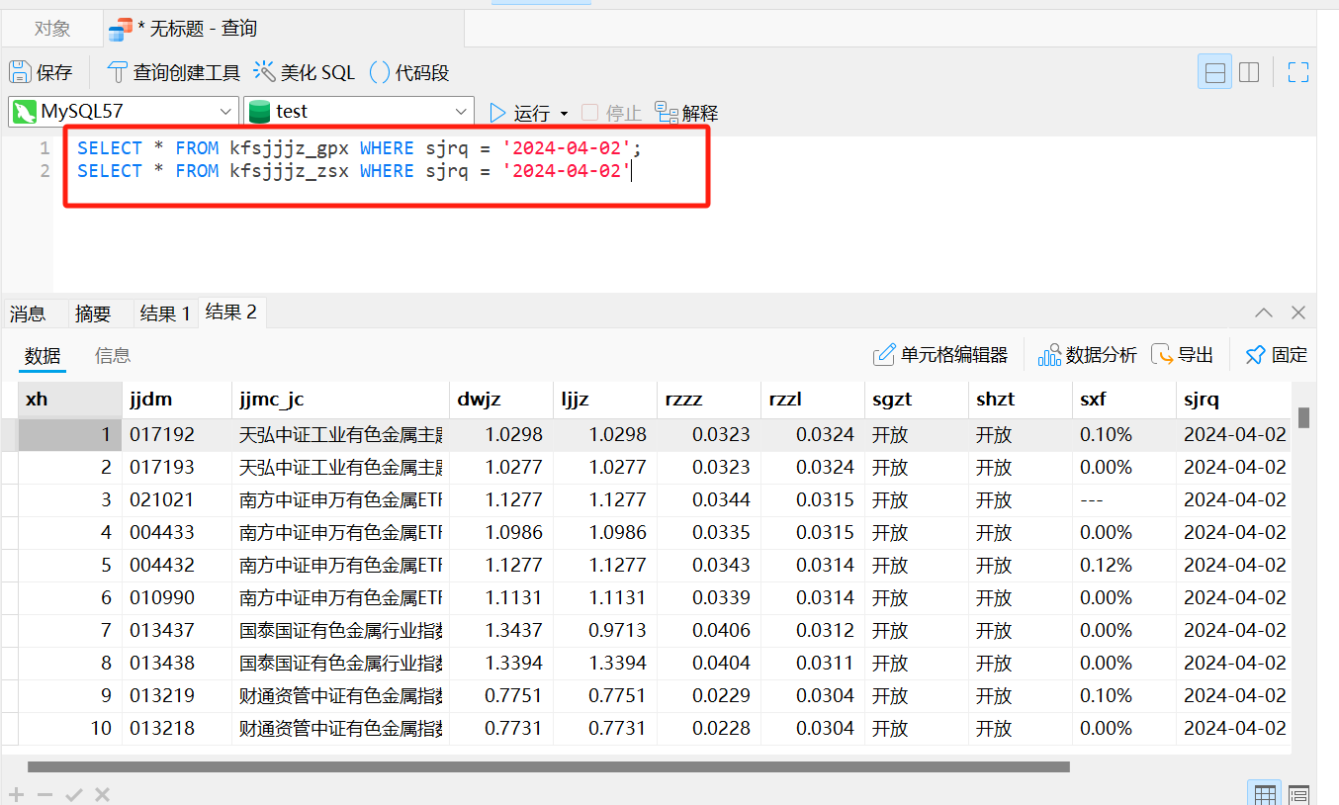Image resolution: width=1339 pixels, height=805 pixels.
Task: Select row 5 number in xh column
Action: click(x=70, y=565)
